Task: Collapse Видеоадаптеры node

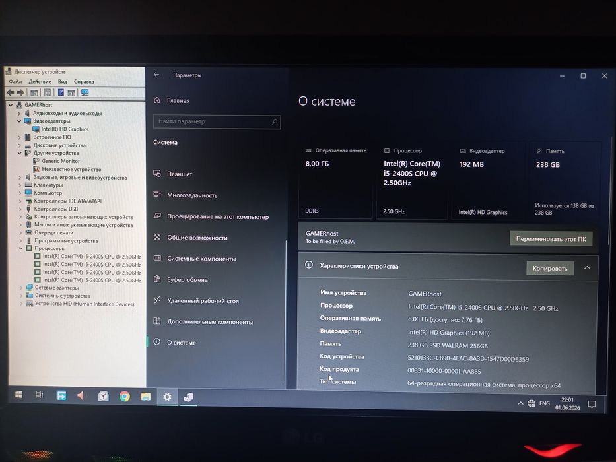Action: [19, 121]
